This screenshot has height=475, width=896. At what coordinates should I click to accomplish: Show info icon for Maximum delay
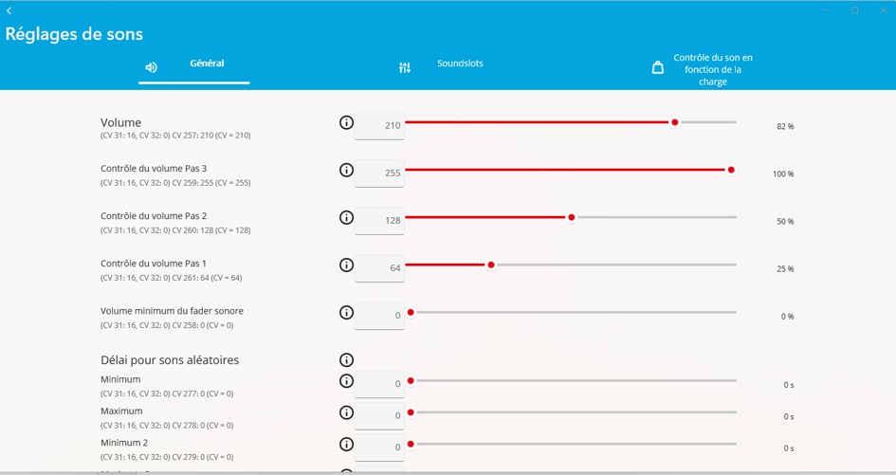(346, 412)
